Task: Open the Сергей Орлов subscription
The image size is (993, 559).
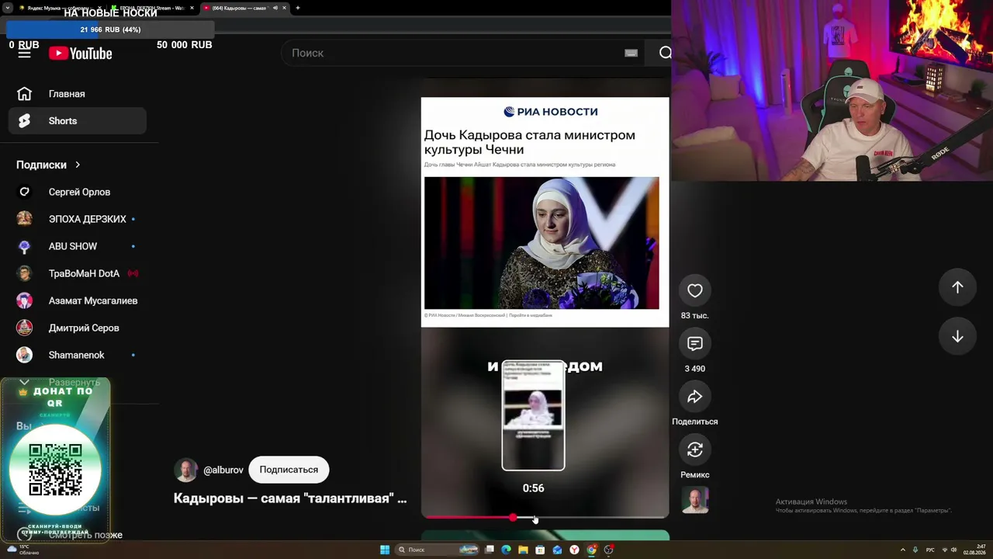Action: (x=78, y=192)
